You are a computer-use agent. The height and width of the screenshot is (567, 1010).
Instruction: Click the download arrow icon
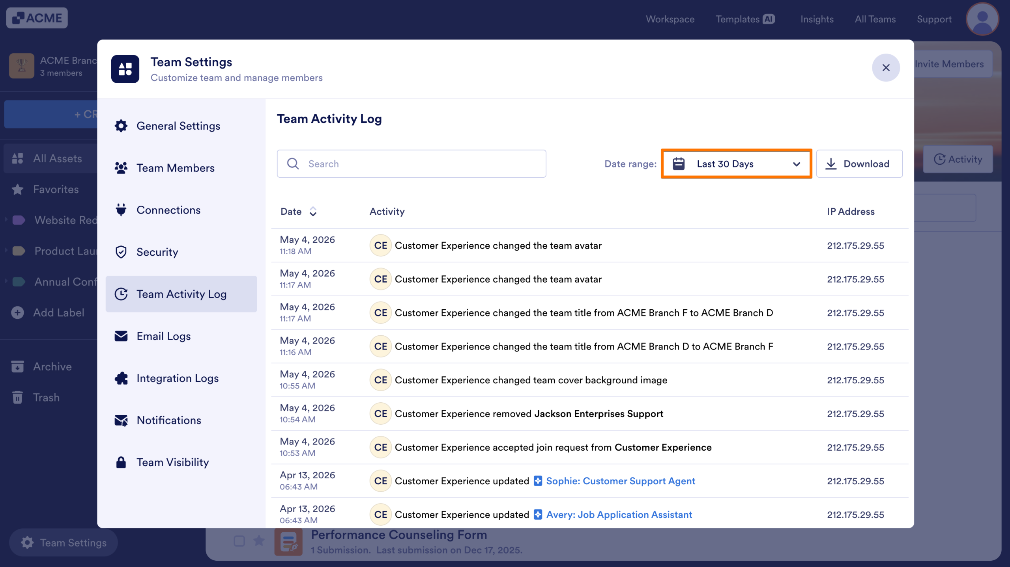(x=831, y=164)
